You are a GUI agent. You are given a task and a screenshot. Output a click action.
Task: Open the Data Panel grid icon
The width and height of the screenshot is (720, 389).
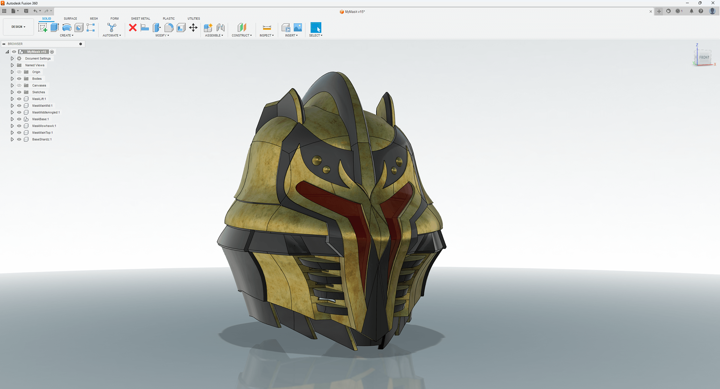point(4,11)
